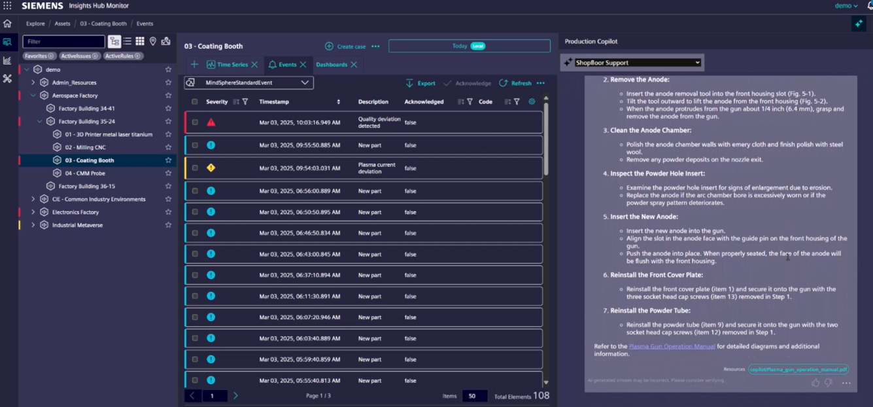Switch asset view to map pin view
873x407 pixels.
point(153,41)
